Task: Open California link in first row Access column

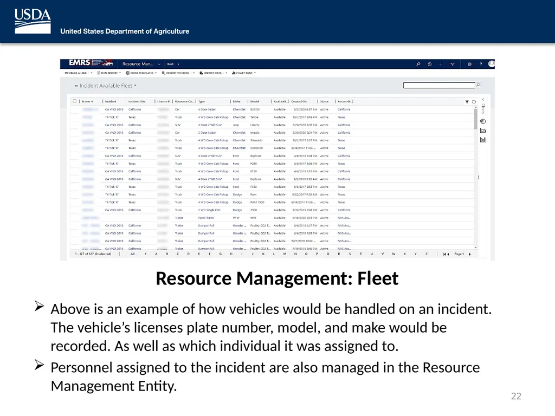Action: point(344,109)
